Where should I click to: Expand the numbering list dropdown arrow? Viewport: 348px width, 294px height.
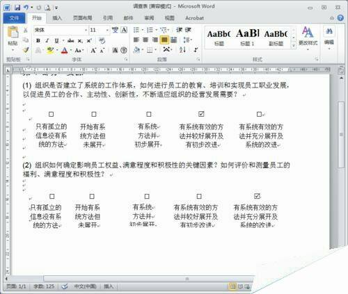coord(156,30)
